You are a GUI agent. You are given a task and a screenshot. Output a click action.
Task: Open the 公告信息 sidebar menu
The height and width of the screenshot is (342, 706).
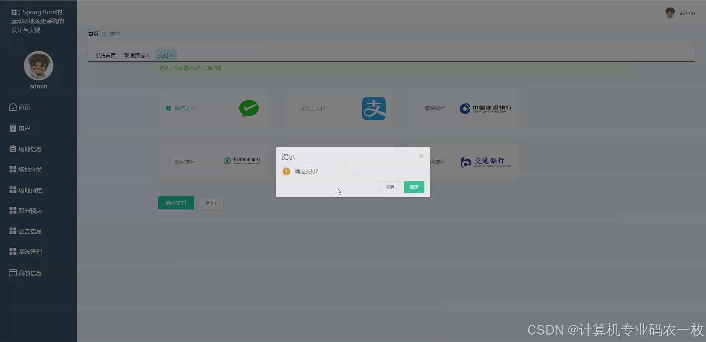point(30,231)
